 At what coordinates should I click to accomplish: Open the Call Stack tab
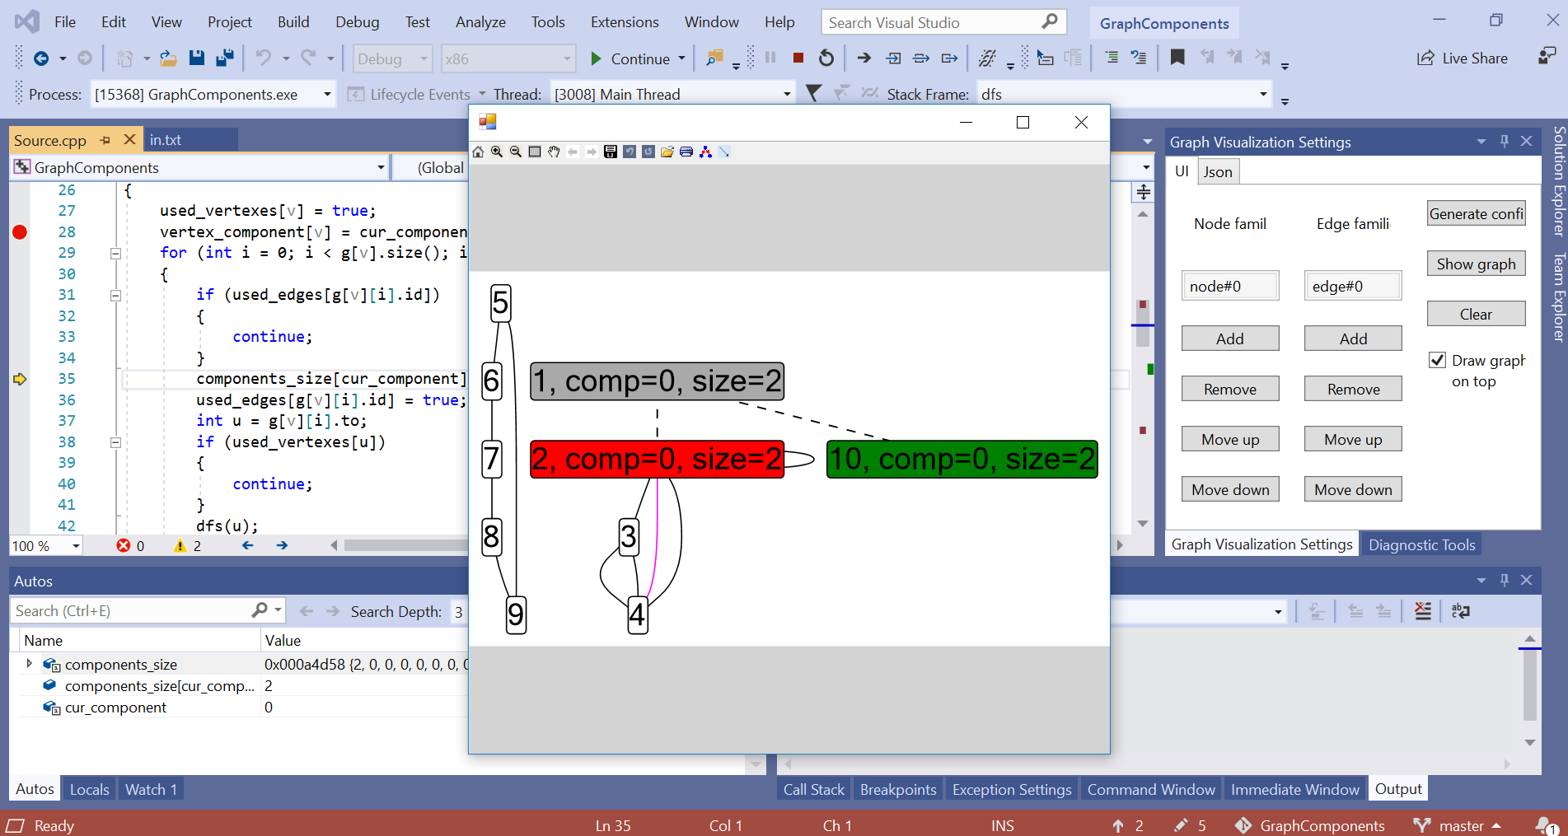pyautogui.click(x=813, y=789)
